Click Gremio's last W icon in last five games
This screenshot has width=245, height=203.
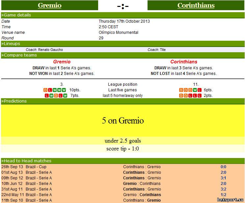(x=64, y=90)
